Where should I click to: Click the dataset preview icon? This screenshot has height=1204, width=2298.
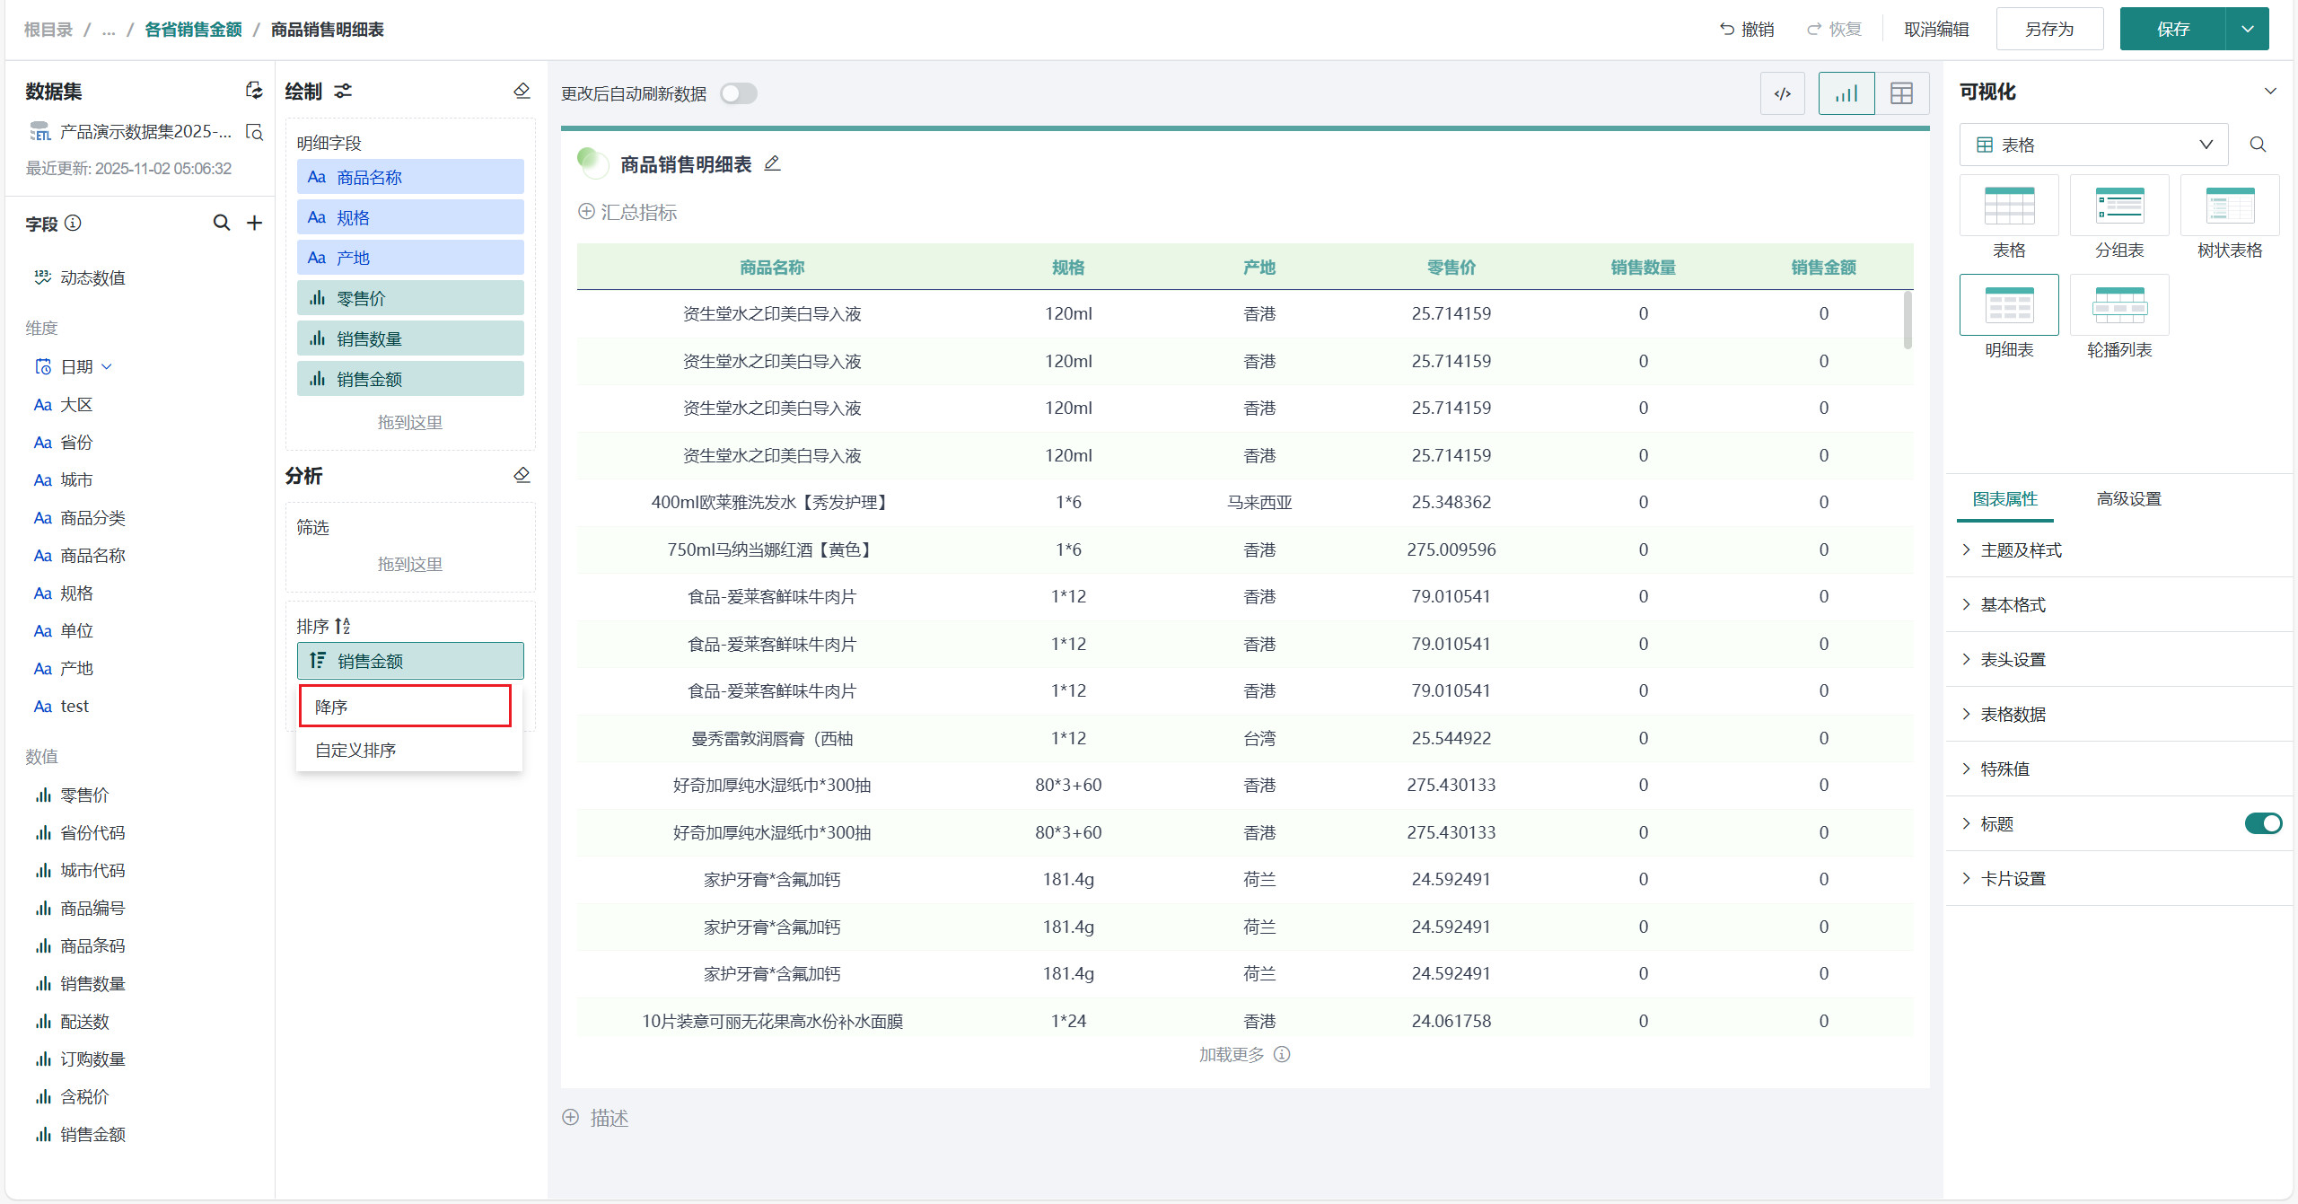click(254, 132)
